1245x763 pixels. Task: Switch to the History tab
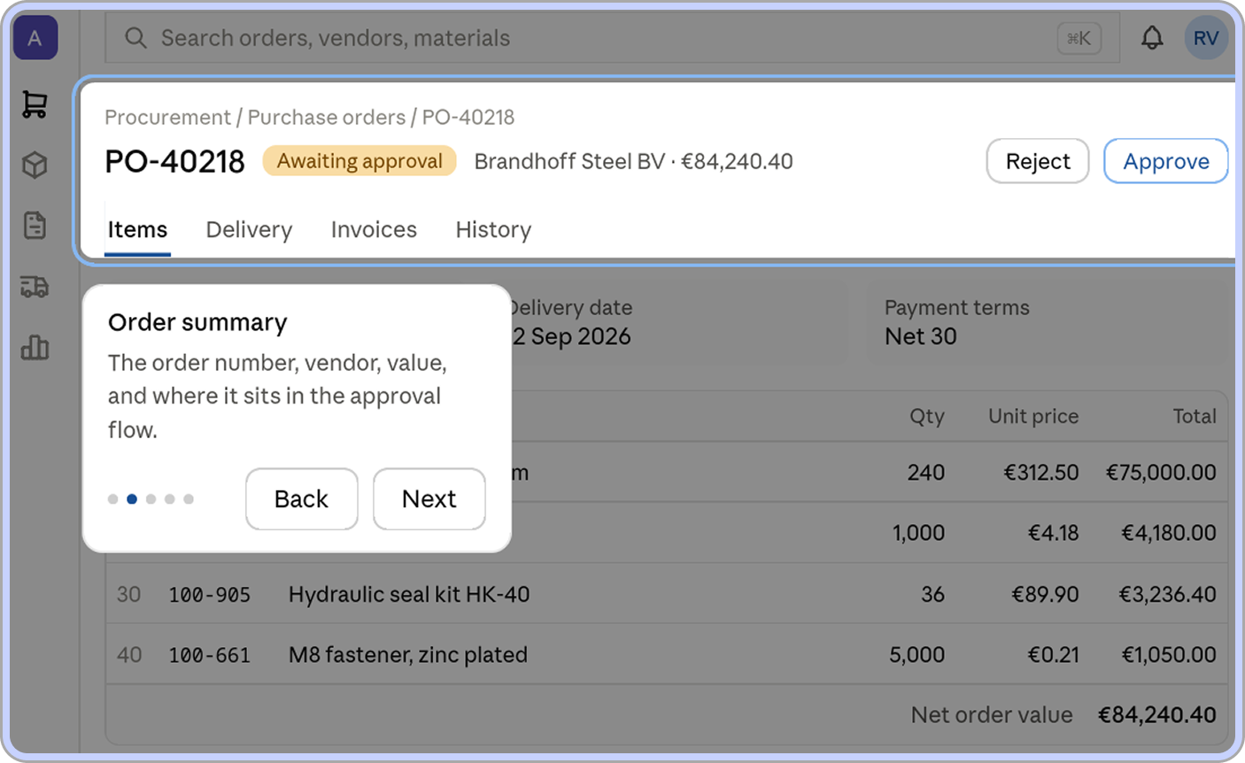tap(493, 230)
